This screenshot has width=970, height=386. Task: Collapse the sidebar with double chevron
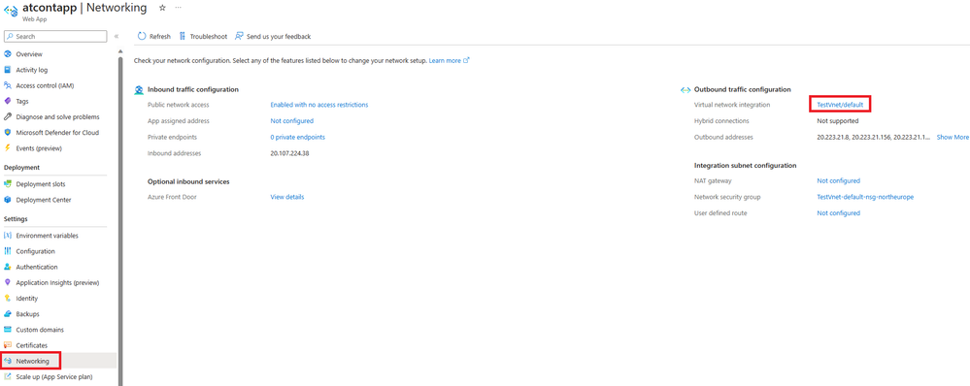coord(117,37)
